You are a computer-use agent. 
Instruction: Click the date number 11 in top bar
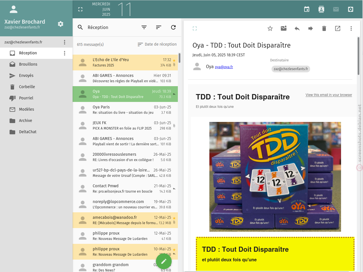pyautogui.click(x=124, y=9)
